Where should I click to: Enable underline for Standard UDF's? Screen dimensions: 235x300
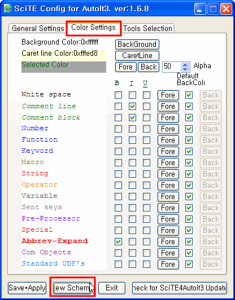click(147, 264)
